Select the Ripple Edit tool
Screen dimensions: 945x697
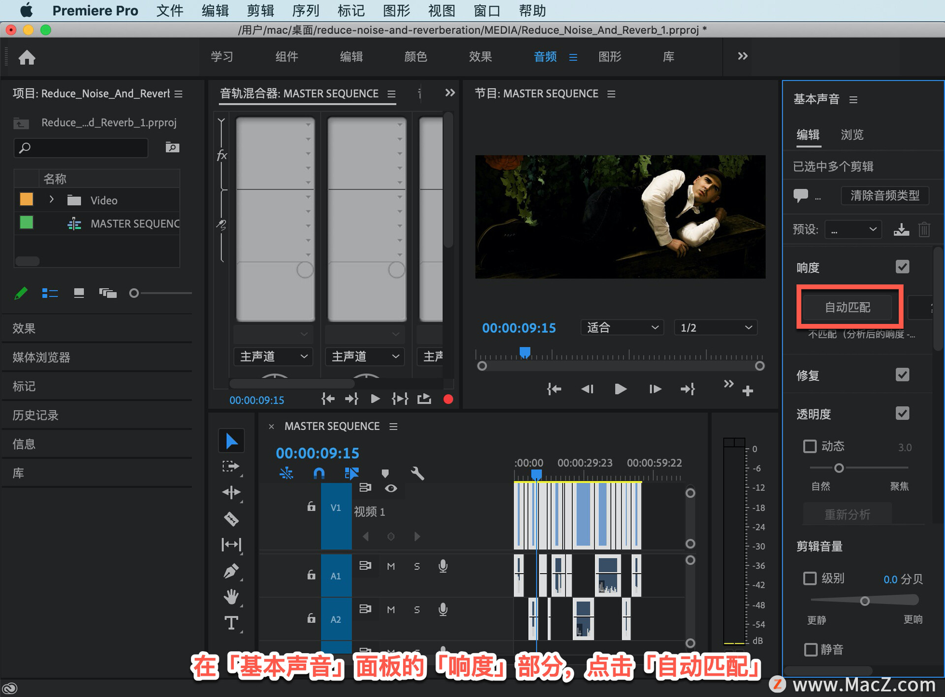[x=231, y=492]
